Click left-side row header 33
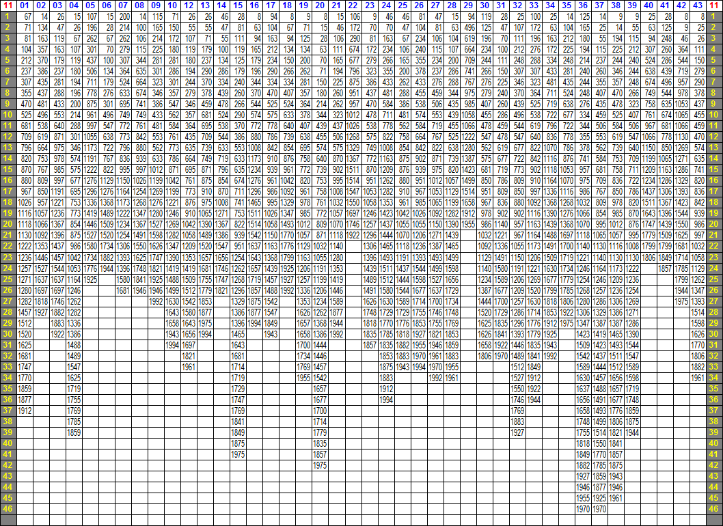 8,367
